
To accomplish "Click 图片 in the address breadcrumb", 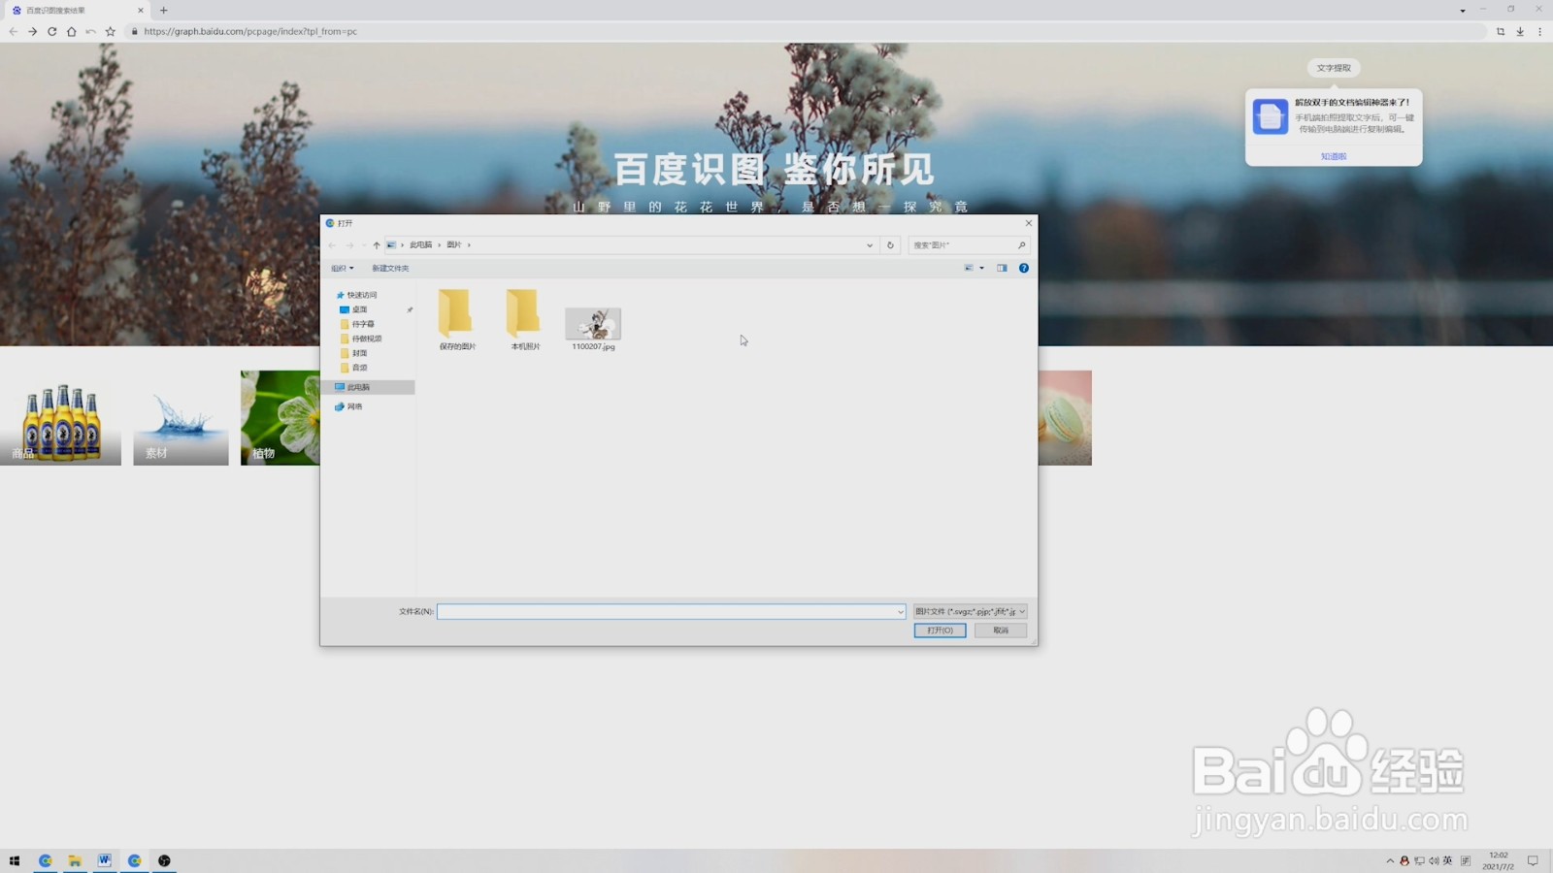I will (x=453, y=245).
